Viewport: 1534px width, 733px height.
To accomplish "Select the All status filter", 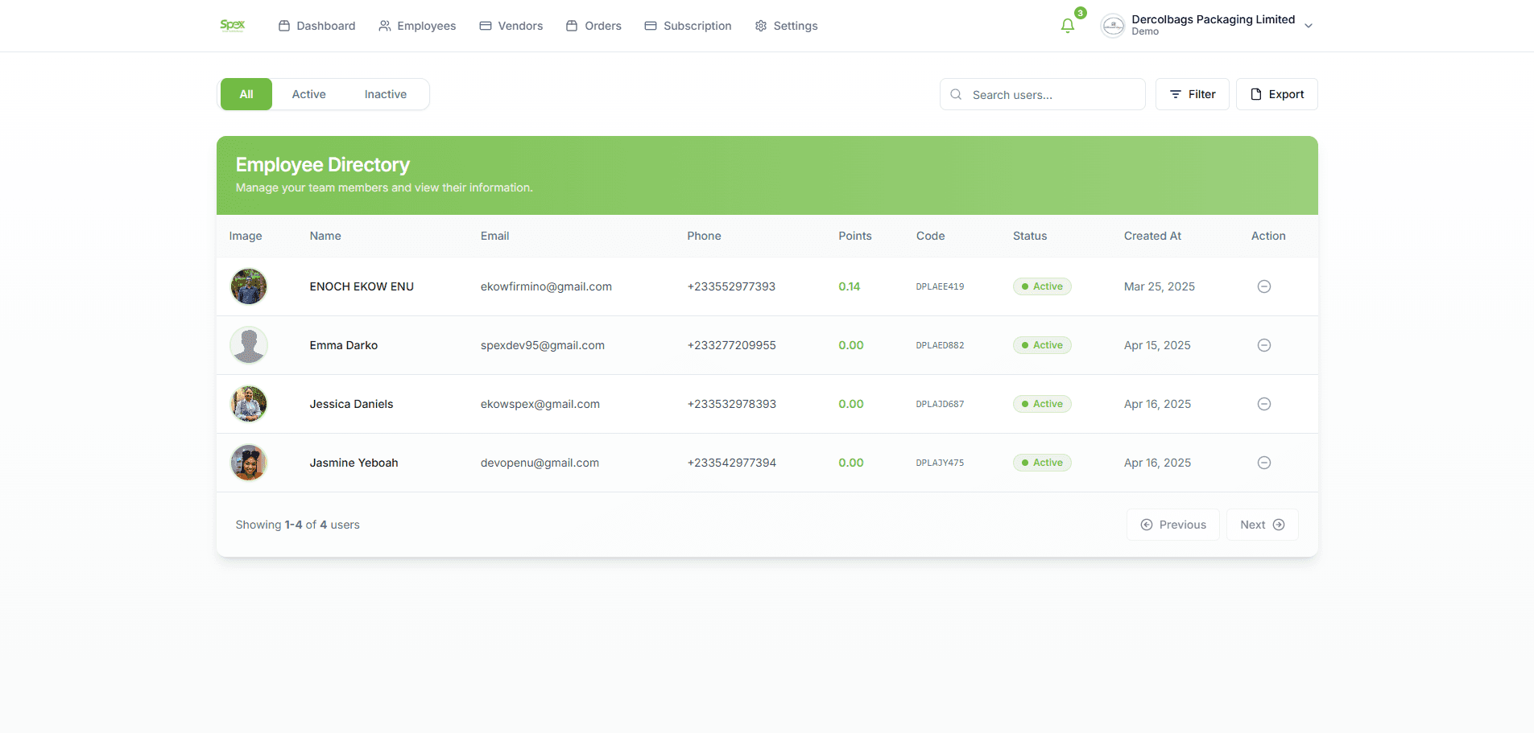I will (x=246, y=94).
